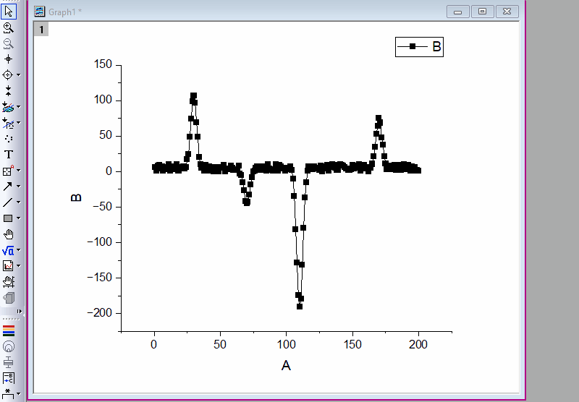Expand the Line tool dropdown
This screenshot has width=579, height=402.
point(19,202)
